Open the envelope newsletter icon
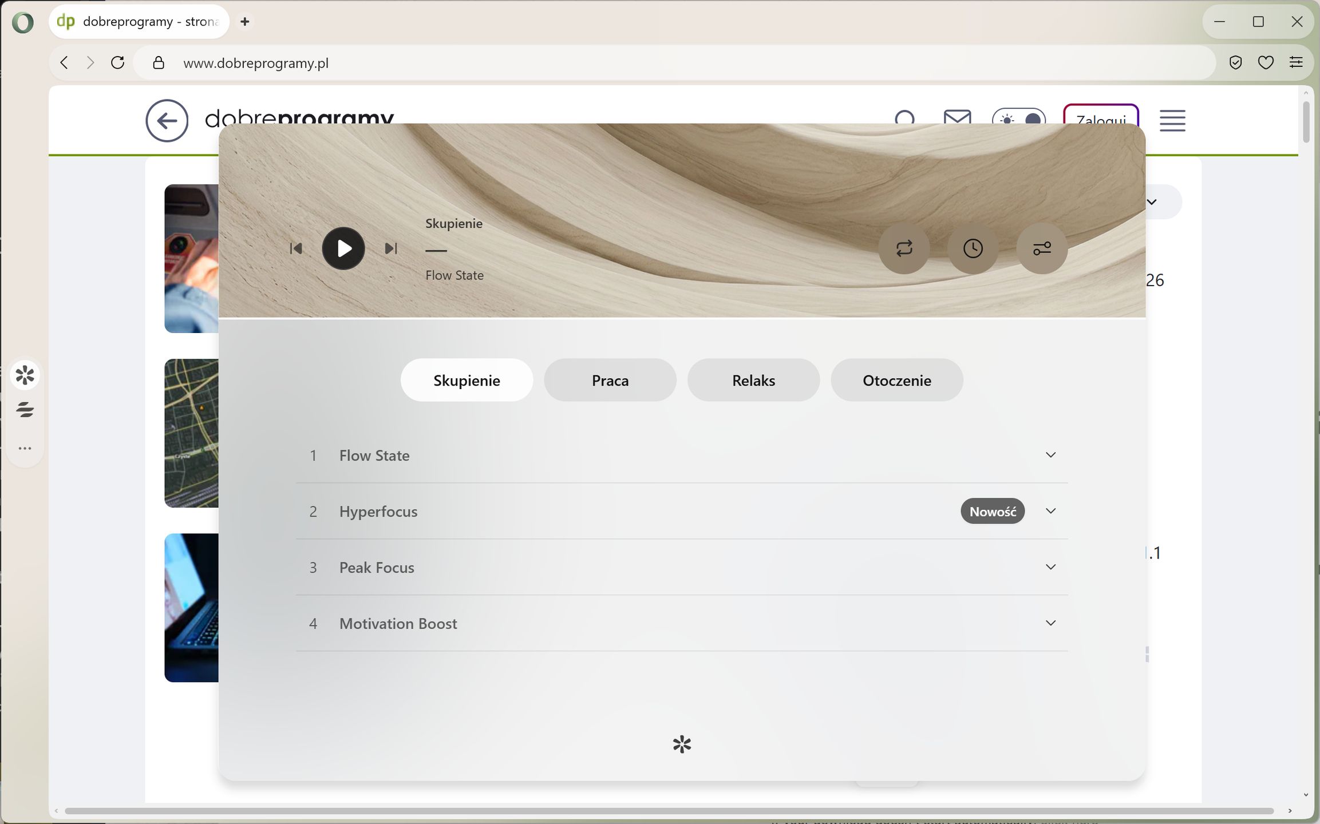1320x824 pixels. pyautogui.click(x=957, y=117)
